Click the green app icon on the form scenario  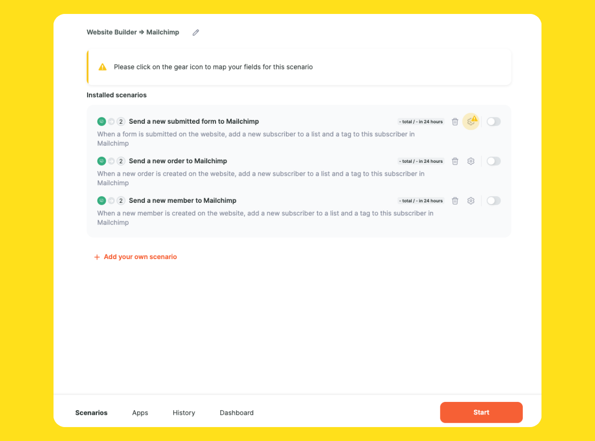pos(101,121)
